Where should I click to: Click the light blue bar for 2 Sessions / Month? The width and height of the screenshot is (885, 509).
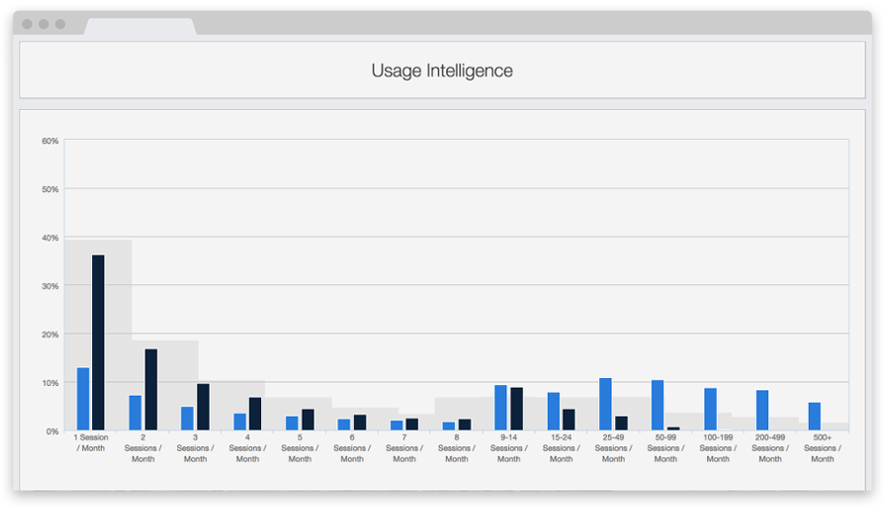(x=135, y=413)
